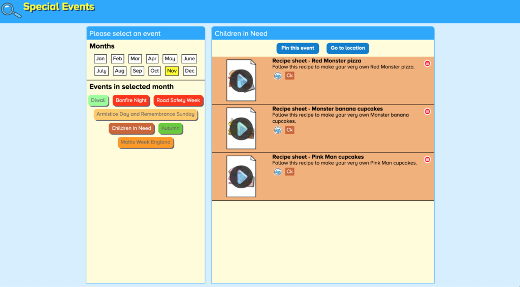Click the 'Events in selected month' heading
520x287 pixels.
(x=132, y=86)
